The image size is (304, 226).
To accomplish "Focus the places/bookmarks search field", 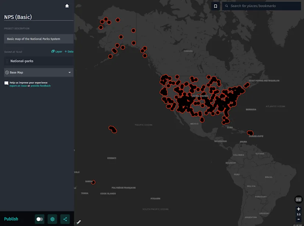I will pyautogui.click(x=261, y=6).
